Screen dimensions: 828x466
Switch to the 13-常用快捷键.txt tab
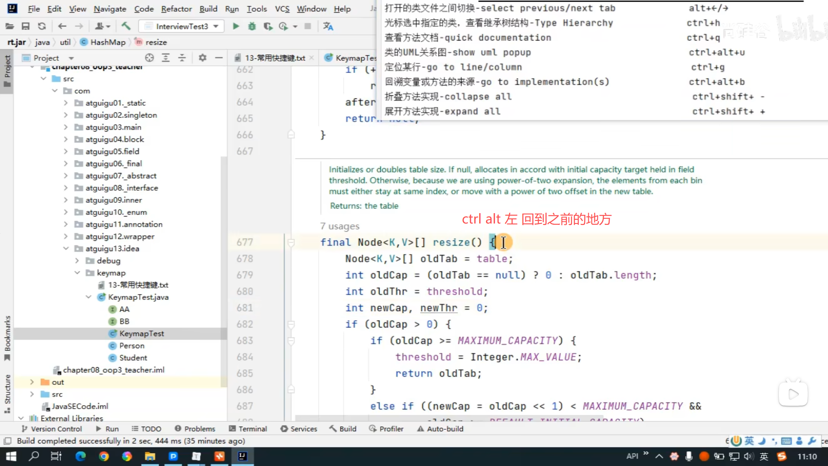point(274,58)
